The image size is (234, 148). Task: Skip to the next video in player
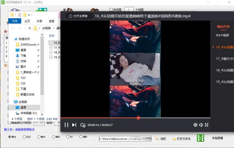[x=74, y=125]
